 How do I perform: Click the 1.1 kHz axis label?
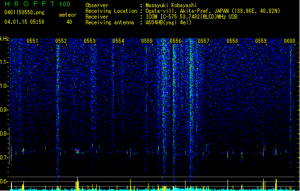pos(4,62)
